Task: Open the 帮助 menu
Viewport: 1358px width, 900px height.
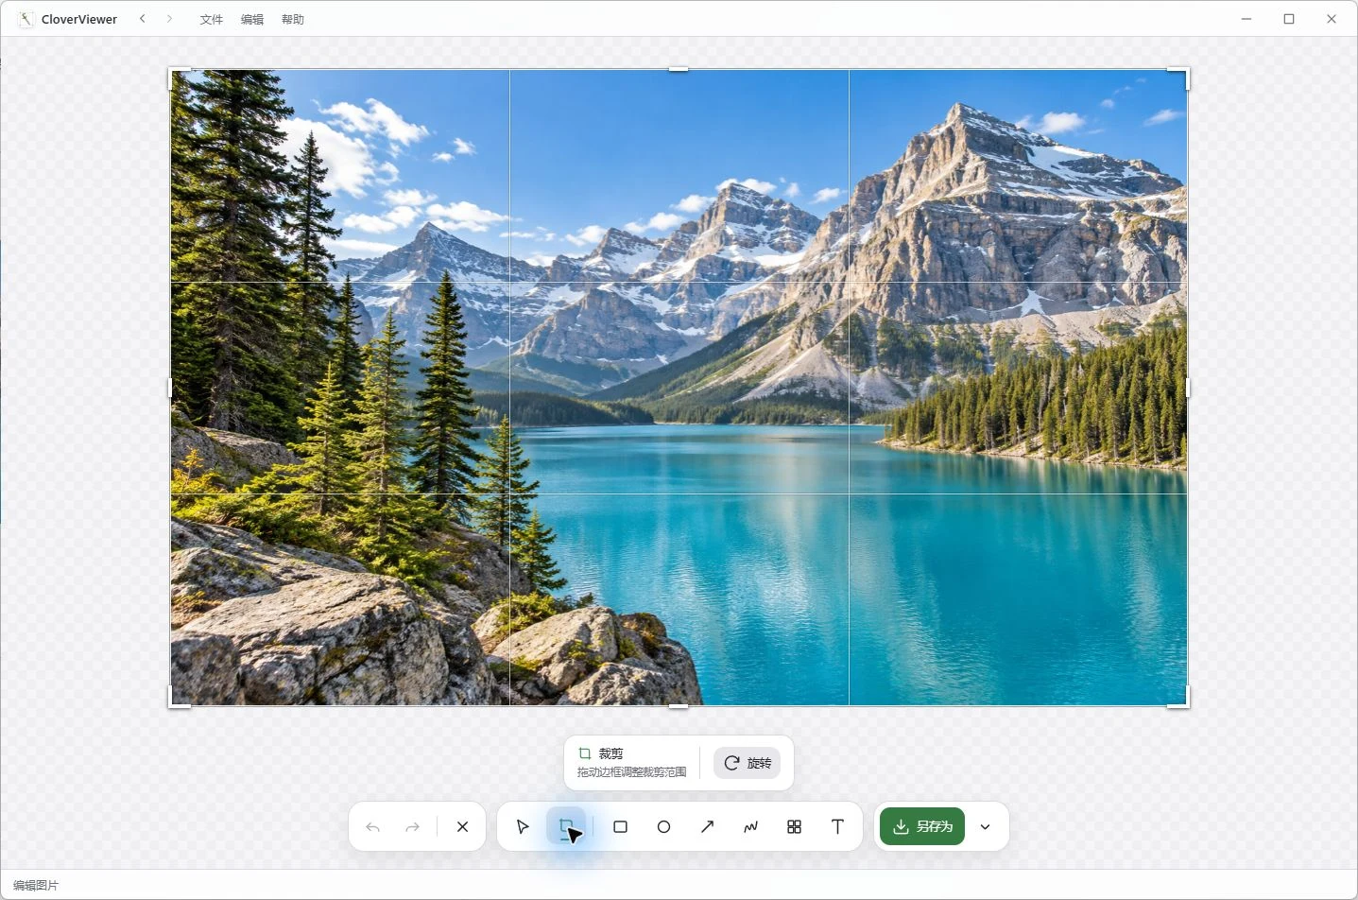Action: click(x=292, y=19)
